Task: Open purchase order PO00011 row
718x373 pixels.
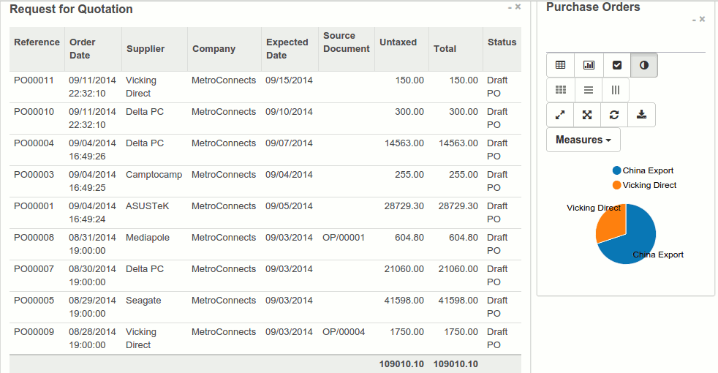Action: coord(34,80)
